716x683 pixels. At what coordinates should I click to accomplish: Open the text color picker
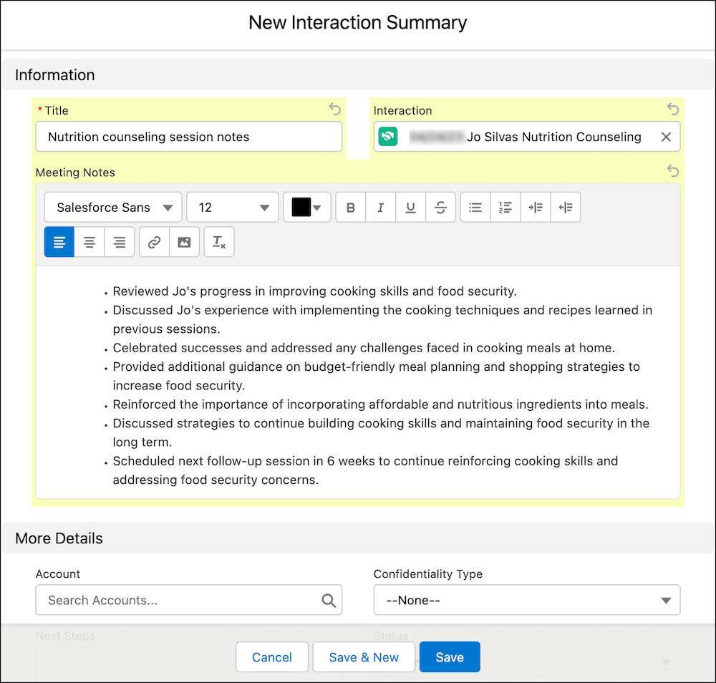(x=306, y=207)
